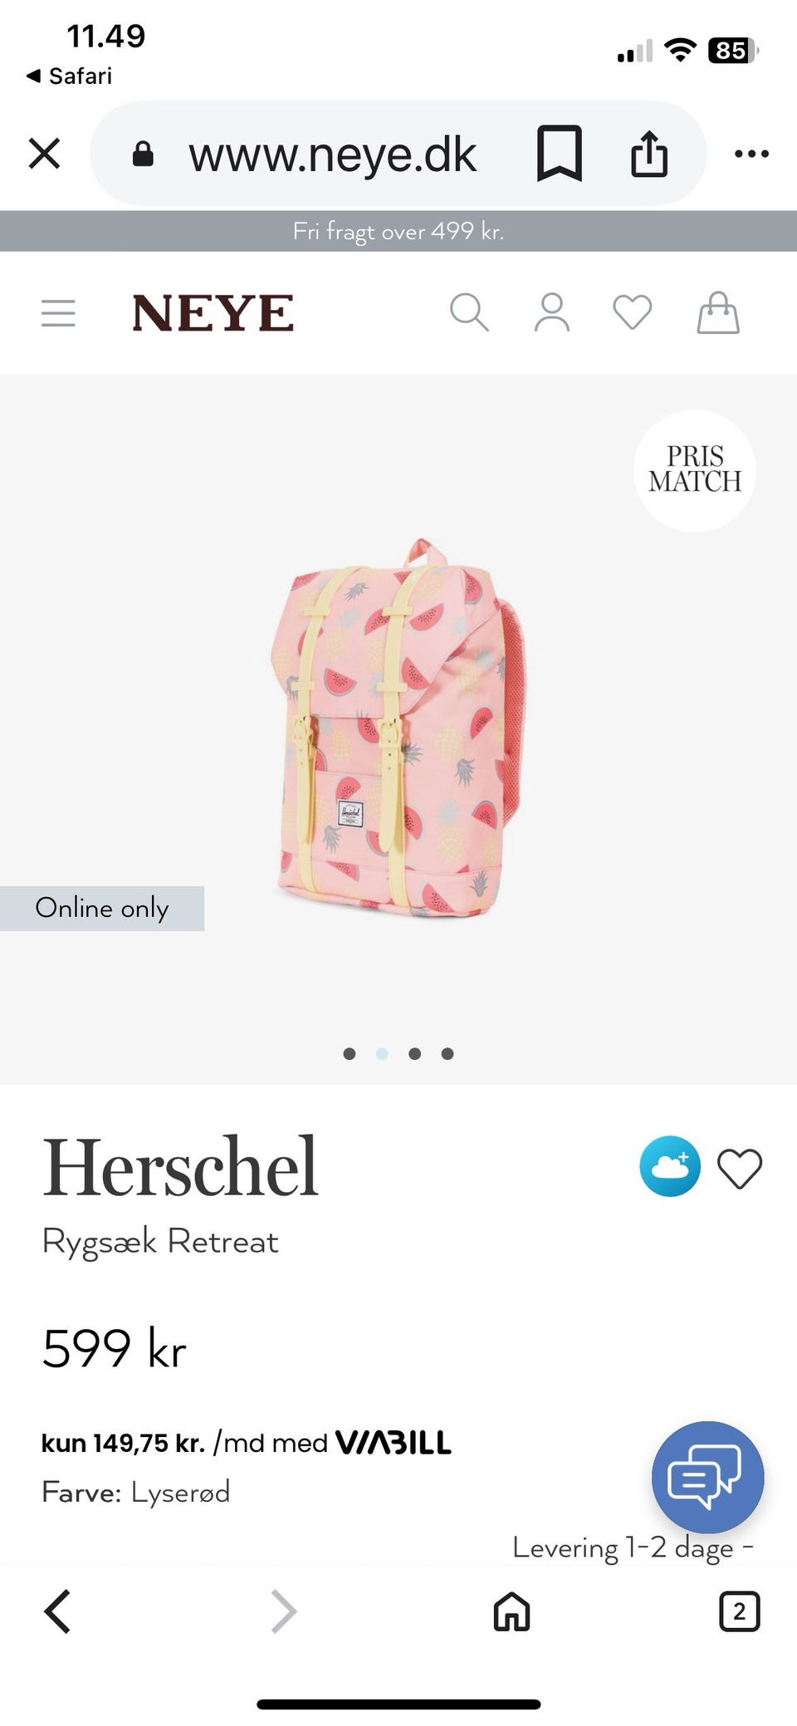
Task: Select the first image carousel dot
Action: click(x=350, y=1053)
